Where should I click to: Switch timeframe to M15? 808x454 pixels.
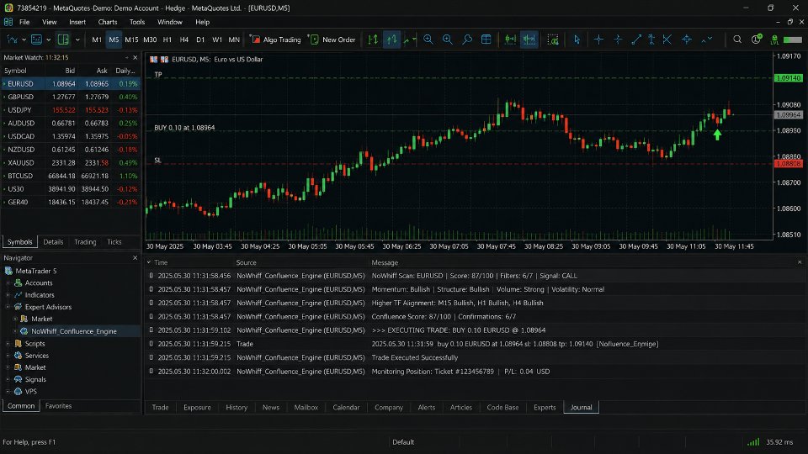(x=131, y=40)
